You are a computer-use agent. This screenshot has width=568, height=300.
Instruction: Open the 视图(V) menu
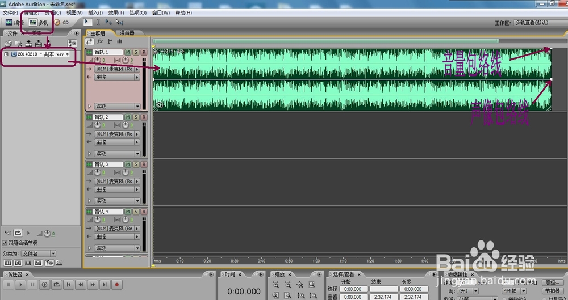(74, 12)
